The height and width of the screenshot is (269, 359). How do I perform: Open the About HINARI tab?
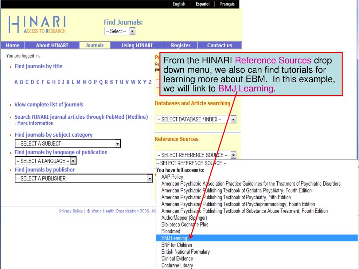(52, 45)
